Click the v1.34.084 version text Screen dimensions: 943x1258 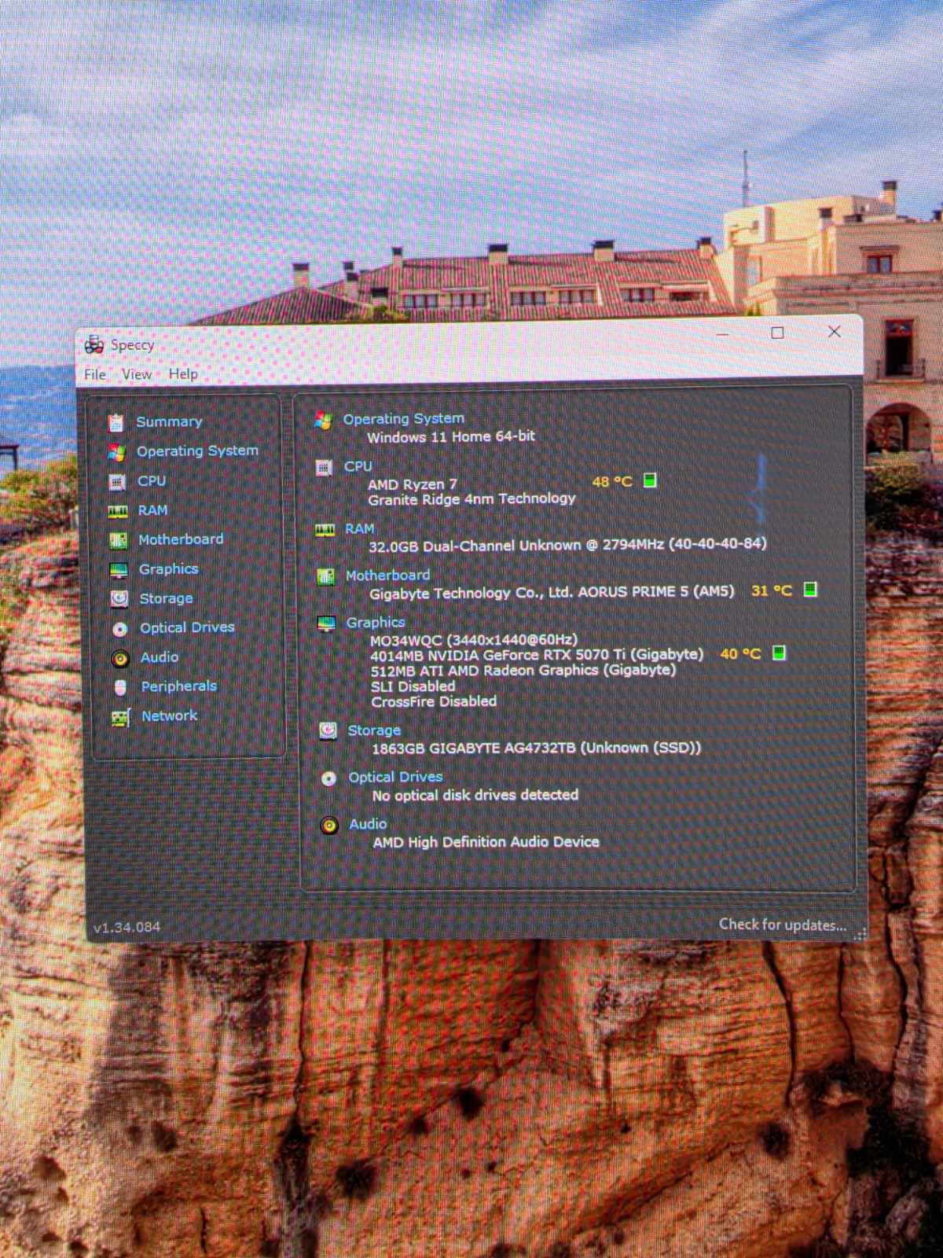[x=127, y=928]
